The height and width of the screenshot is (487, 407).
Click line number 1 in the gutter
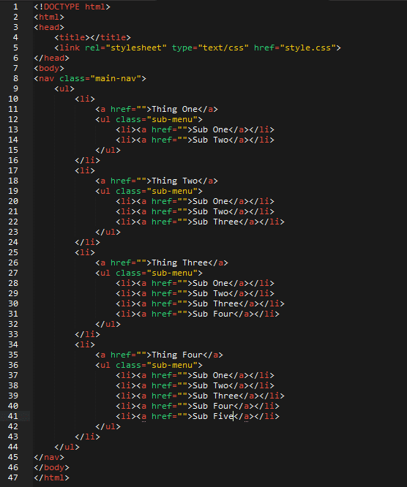coord(15,7)
